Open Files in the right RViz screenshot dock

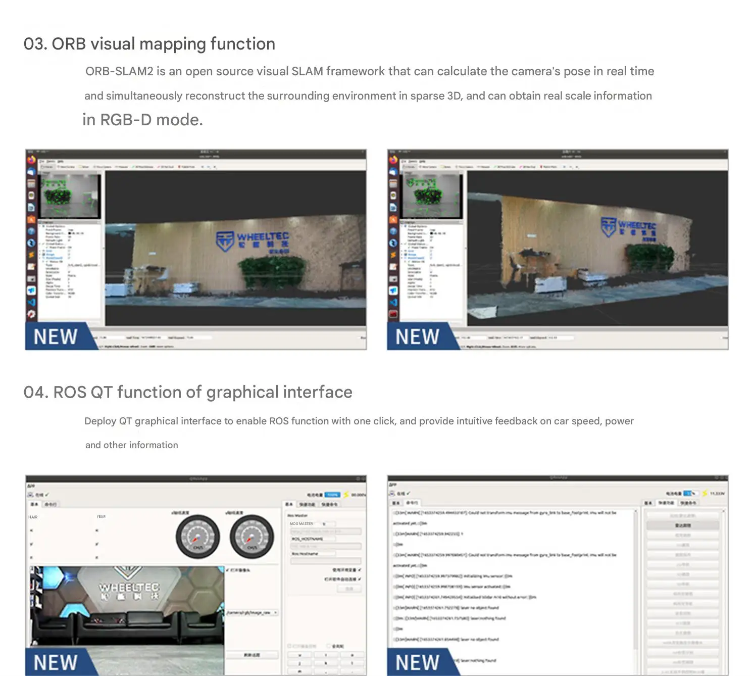[393, 183]
